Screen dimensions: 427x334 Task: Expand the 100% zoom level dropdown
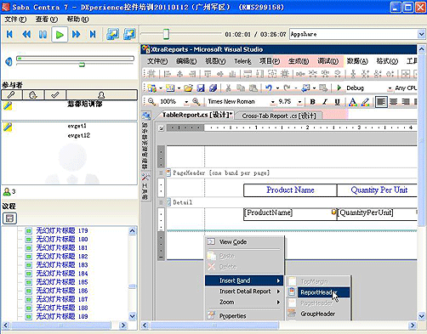click(186, 102)
